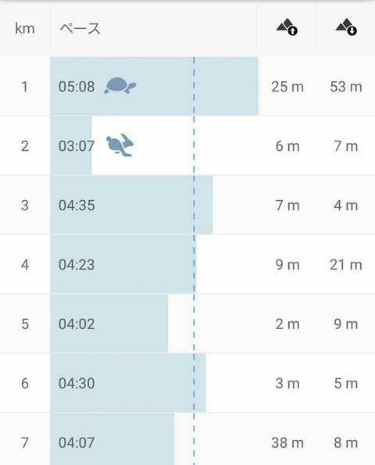This screenshot has height=465, width=375.
Task: Click the 04:30 pace bar
Action: point(128,383)
